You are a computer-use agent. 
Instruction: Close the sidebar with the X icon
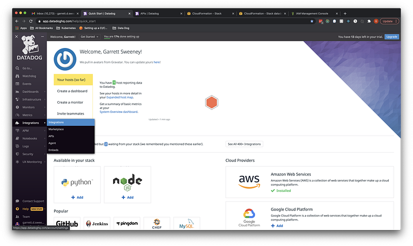[17, 37]
